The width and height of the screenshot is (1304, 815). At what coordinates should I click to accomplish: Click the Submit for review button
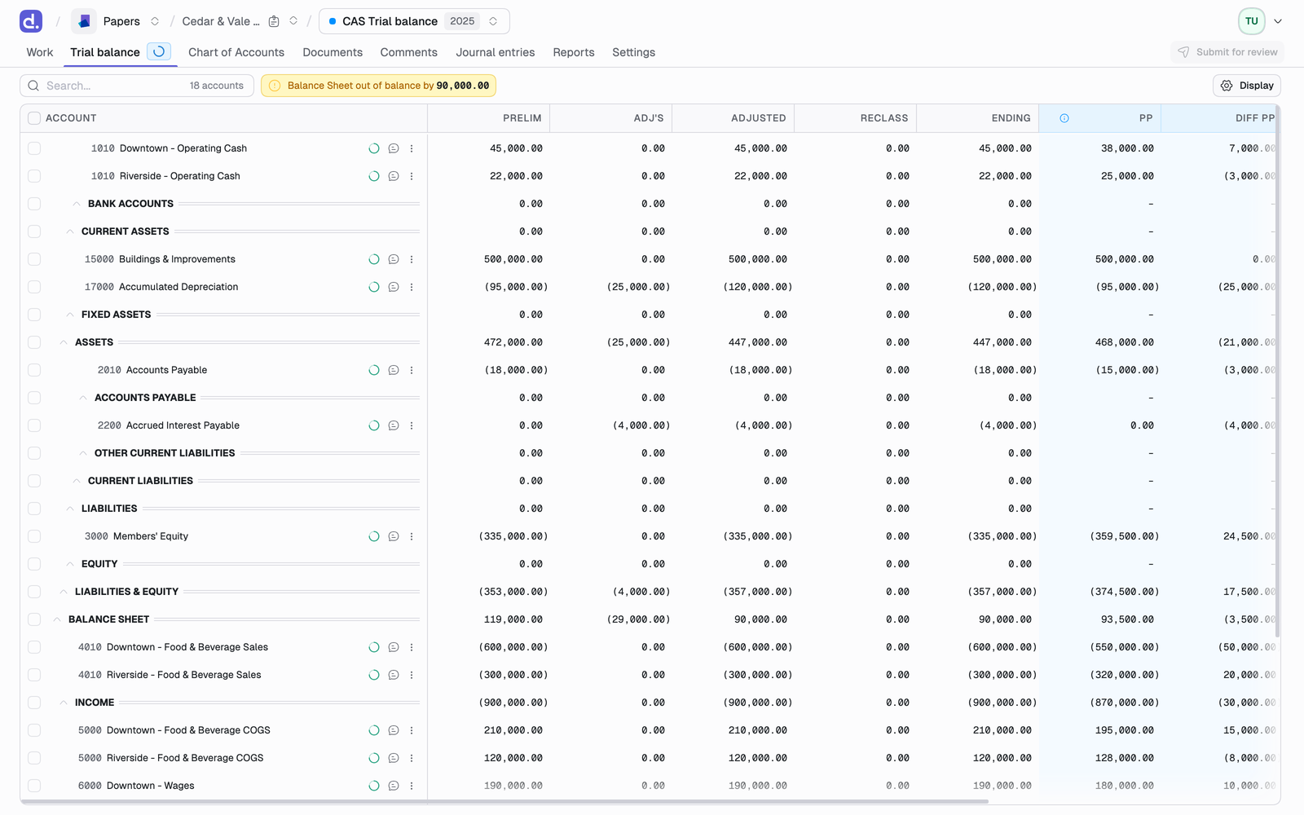click(x=1227, y=52)
